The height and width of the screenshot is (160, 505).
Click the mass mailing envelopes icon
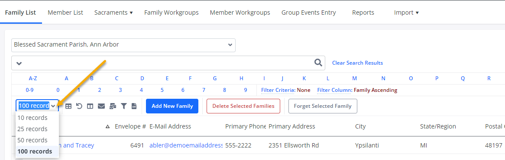click(113, 106)
